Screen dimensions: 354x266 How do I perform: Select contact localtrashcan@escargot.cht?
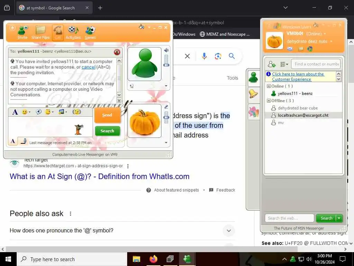pos(303,115)
